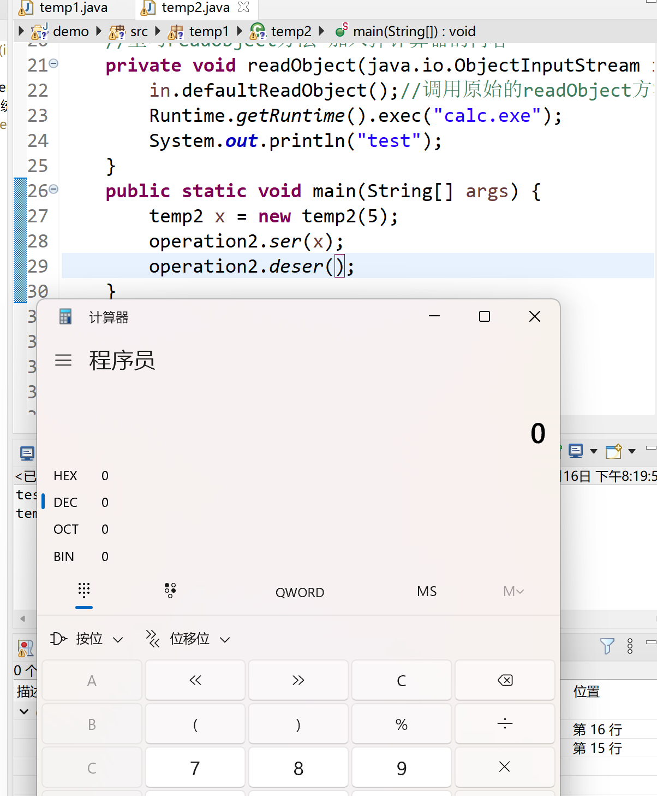Viewport: 657px width, 796px height.
Task: Select HEX number base in calculator
Action: pyautogui.click(x=81, y=476)
